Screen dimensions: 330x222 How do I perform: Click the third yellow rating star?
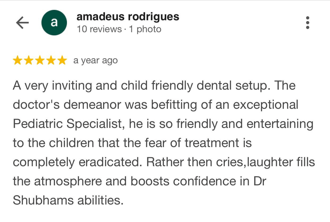tap(40, 61)
